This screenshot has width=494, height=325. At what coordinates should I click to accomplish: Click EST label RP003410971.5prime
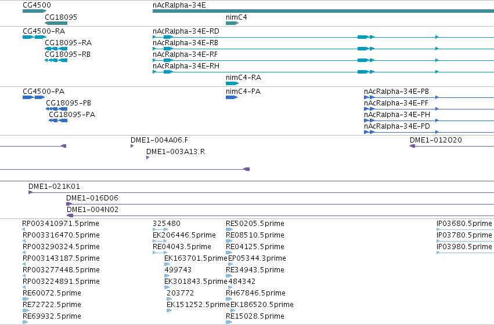tap(60, 224)
